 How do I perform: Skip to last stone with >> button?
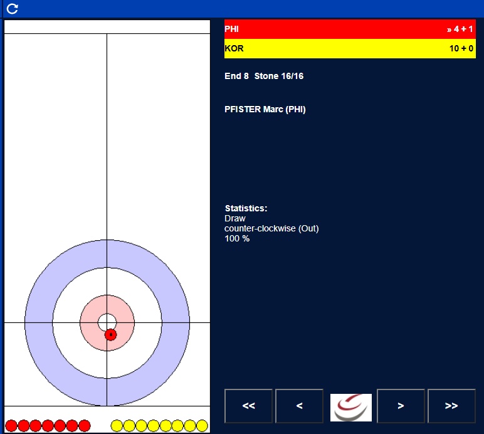point(451,406)
